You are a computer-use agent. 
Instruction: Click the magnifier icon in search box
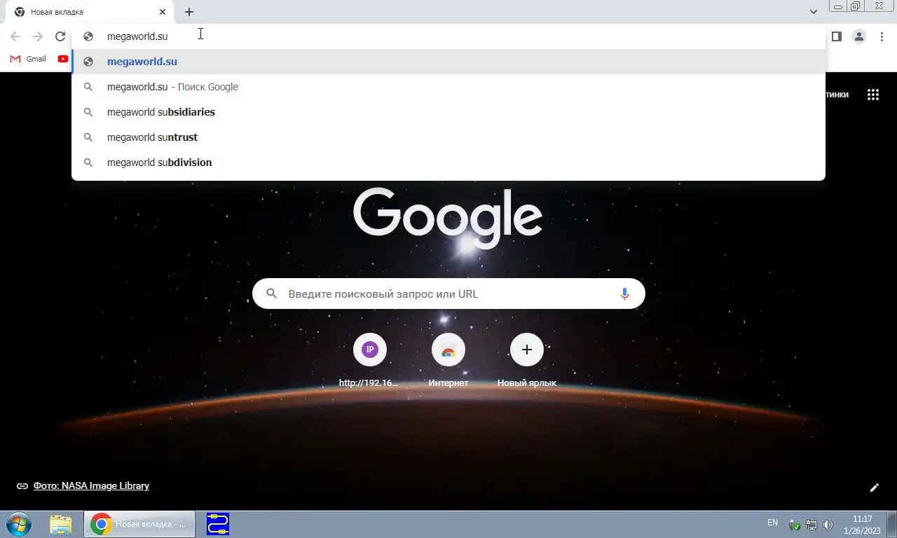coord(272,294)
